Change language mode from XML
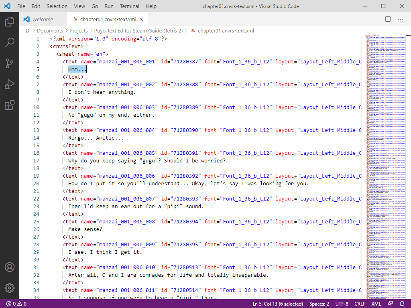 coord(376,304)
